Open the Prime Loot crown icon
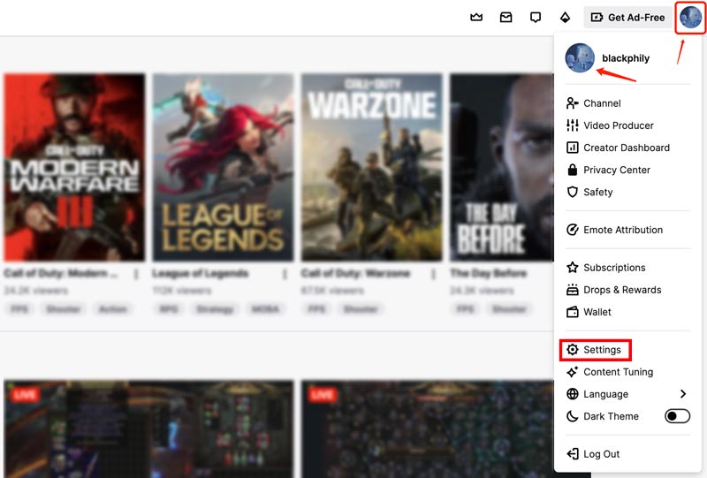 (x=476, y=17)
